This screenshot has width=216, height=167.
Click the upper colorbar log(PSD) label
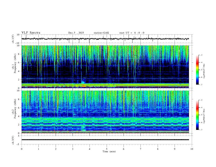pos(204,71)
